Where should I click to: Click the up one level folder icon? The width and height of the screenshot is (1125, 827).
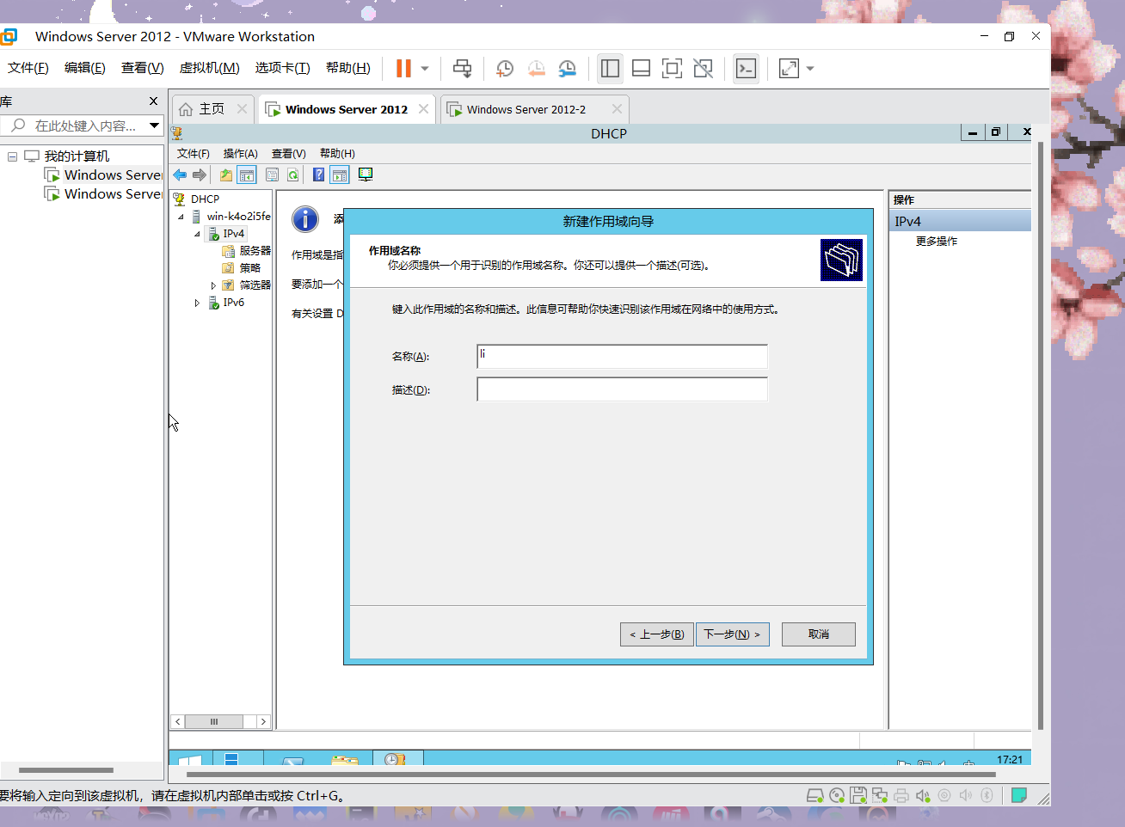click(225, 175)
